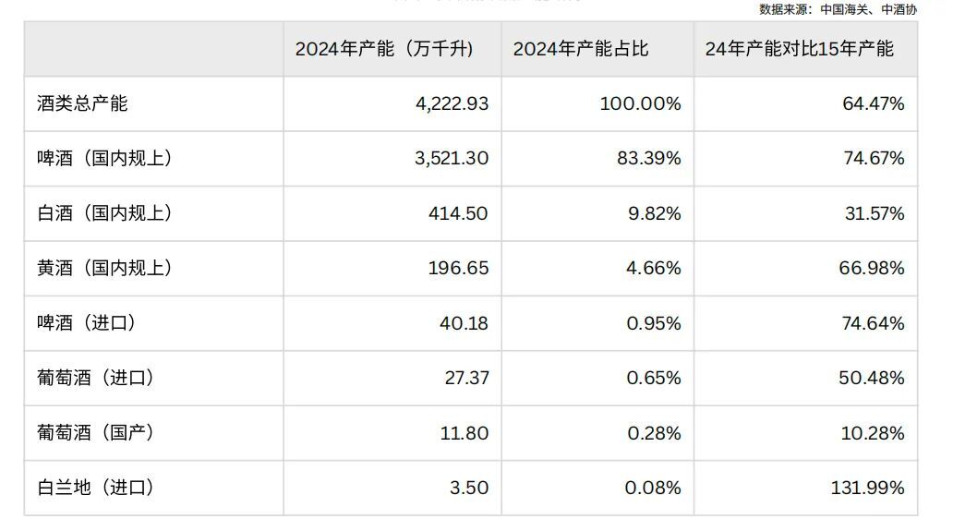Screen dimensions: 953x519
Task: Click the 葡萄酒（进口） row label
Action: coord(95,378)
